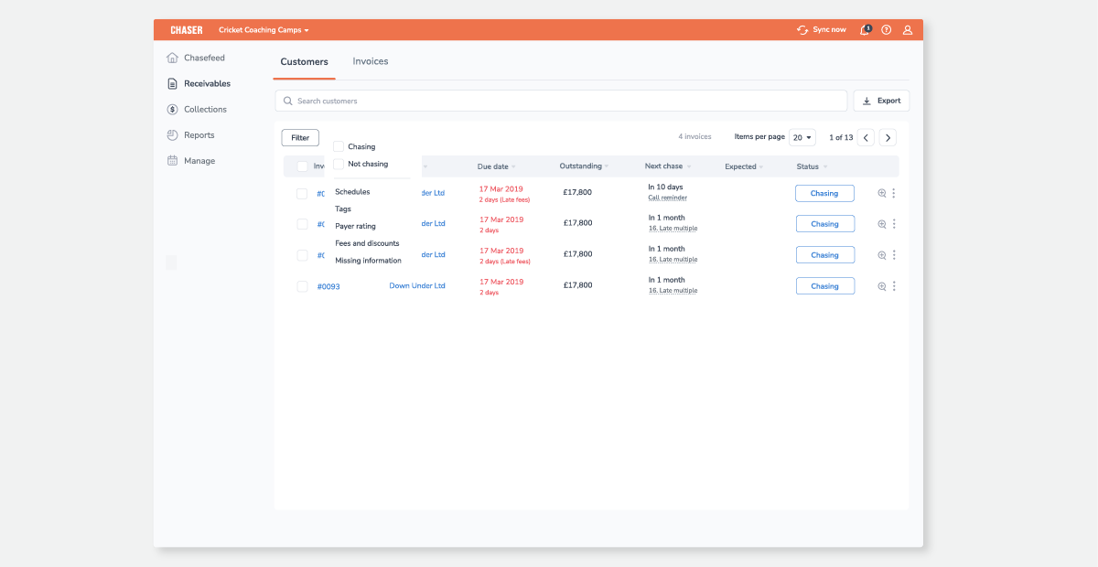Sort by Due date column arrow
Image resolution: width=1098 pixels, height=567 pixels.
tap(513, 166)
